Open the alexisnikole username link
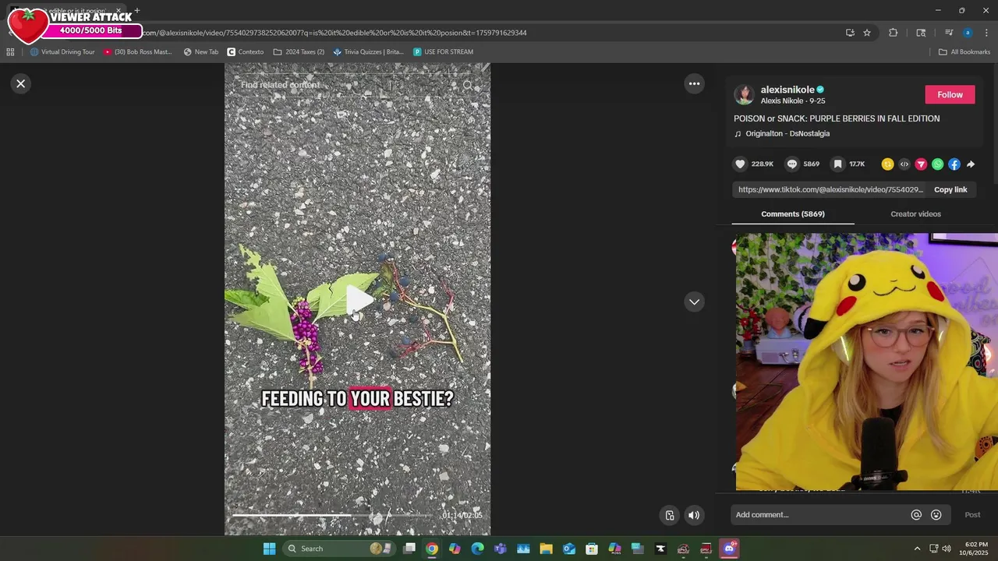998x561 pixels. point(787,90)
